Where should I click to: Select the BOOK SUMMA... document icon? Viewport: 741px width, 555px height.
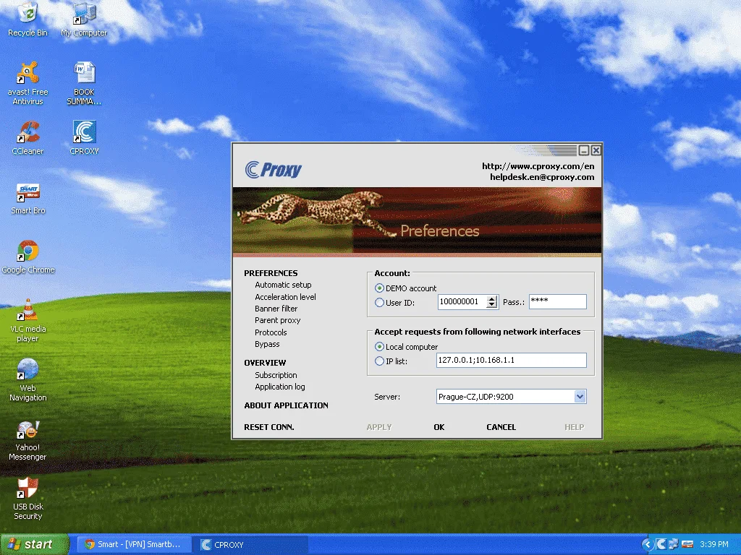pos(84,83)
